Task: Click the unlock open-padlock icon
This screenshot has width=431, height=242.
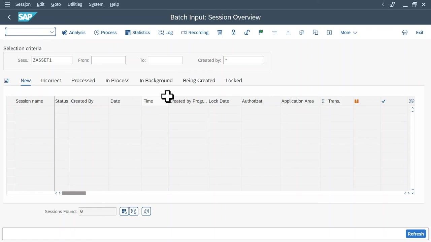Action: (x=247, y=33)
